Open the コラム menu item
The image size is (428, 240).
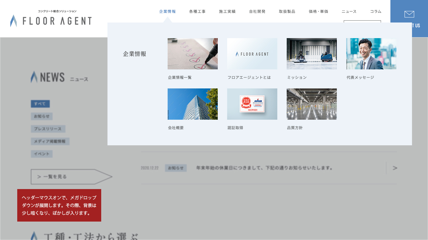[x=376, y=12]
